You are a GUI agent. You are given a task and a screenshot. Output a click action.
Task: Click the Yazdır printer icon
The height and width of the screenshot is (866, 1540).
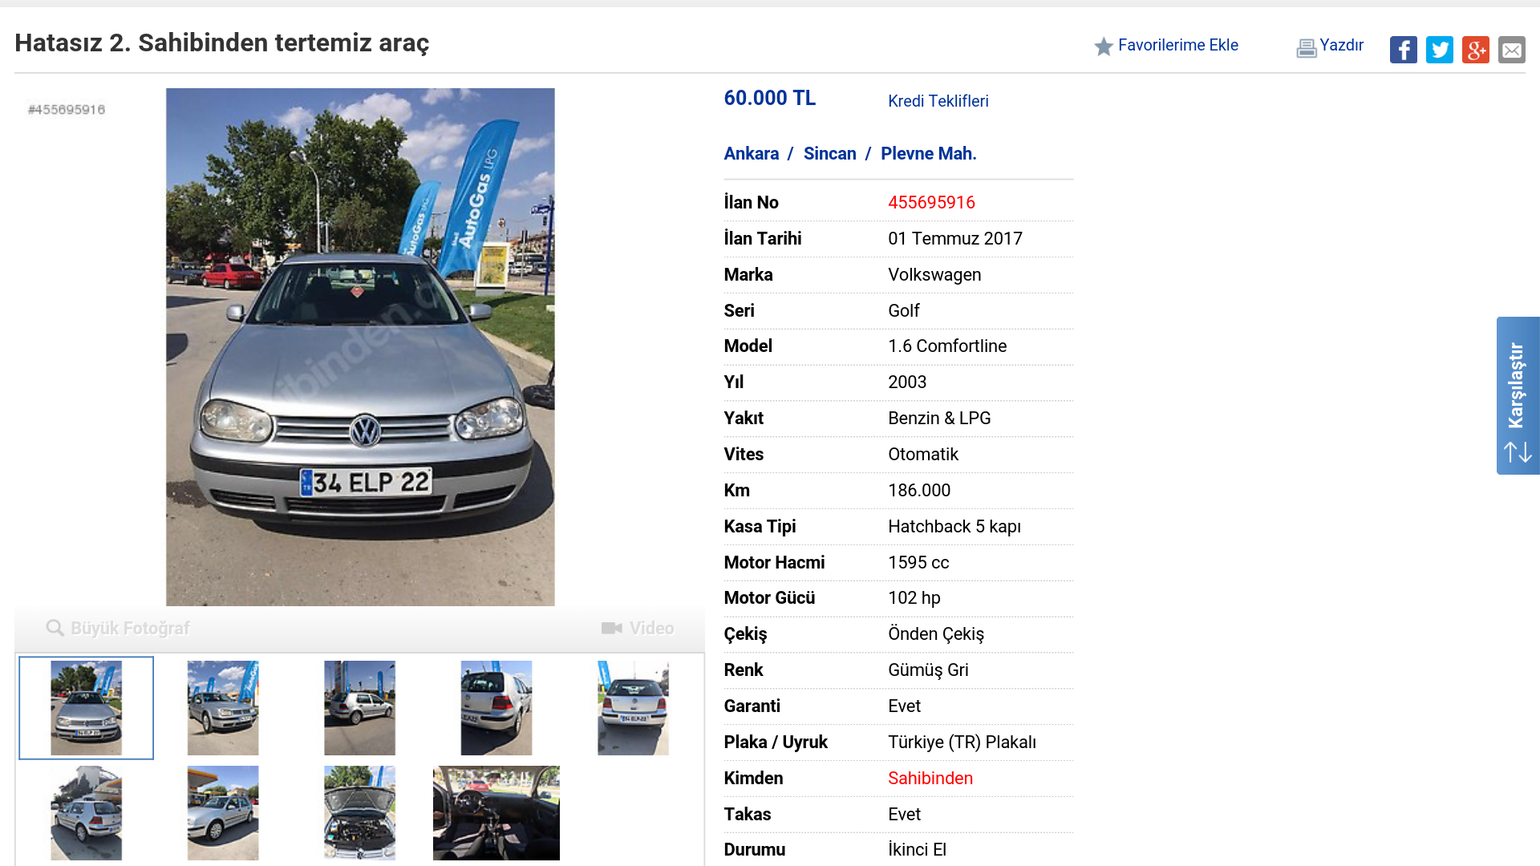(x=1307, y=48)
